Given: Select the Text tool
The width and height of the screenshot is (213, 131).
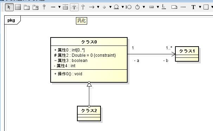Looking at the screenshot, I should click(x=193, y=7).
